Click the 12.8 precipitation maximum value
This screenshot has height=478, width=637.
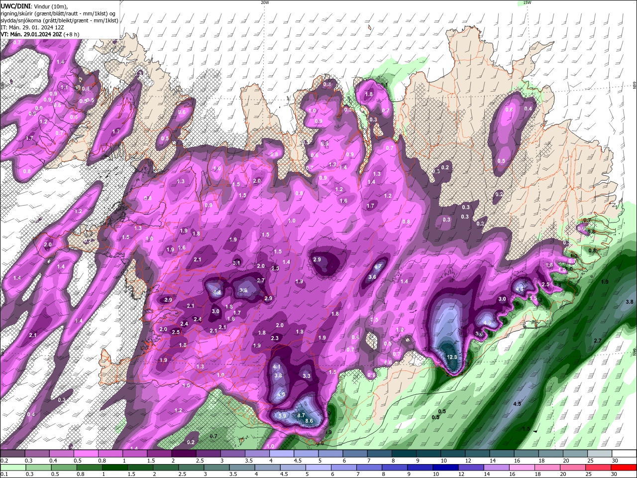coord(452,357)
